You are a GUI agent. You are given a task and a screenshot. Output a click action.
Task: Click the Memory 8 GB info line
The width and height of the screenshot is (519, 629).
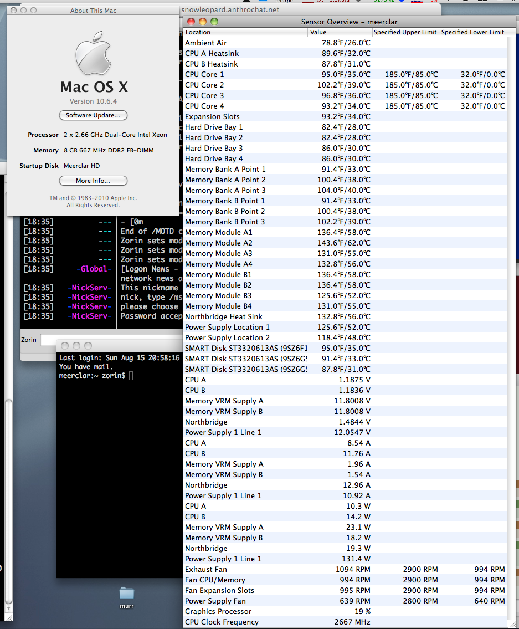tap(93, 150)
